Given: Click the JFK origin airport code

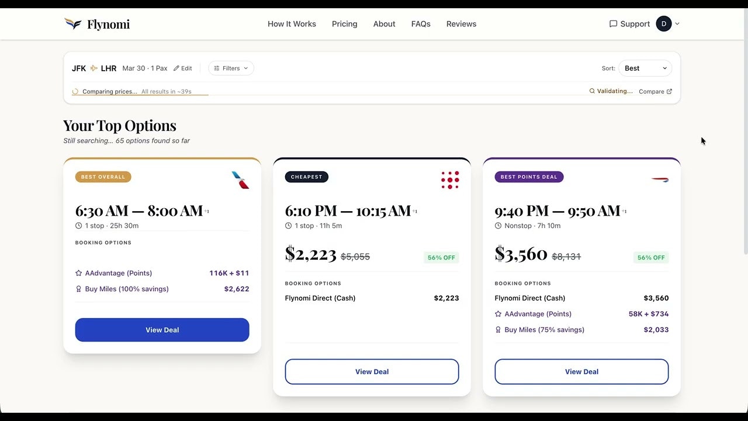Looking at the screenshot, I should tap(79, 68).
